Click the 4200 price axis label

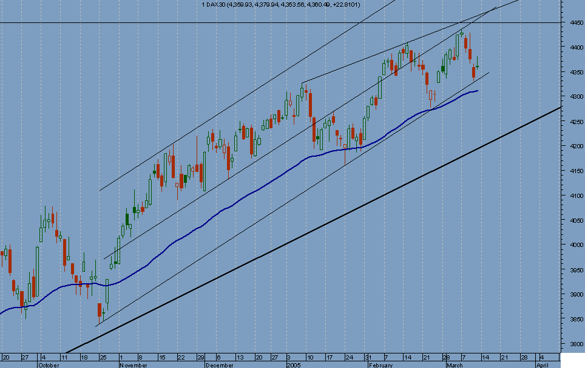577,146
